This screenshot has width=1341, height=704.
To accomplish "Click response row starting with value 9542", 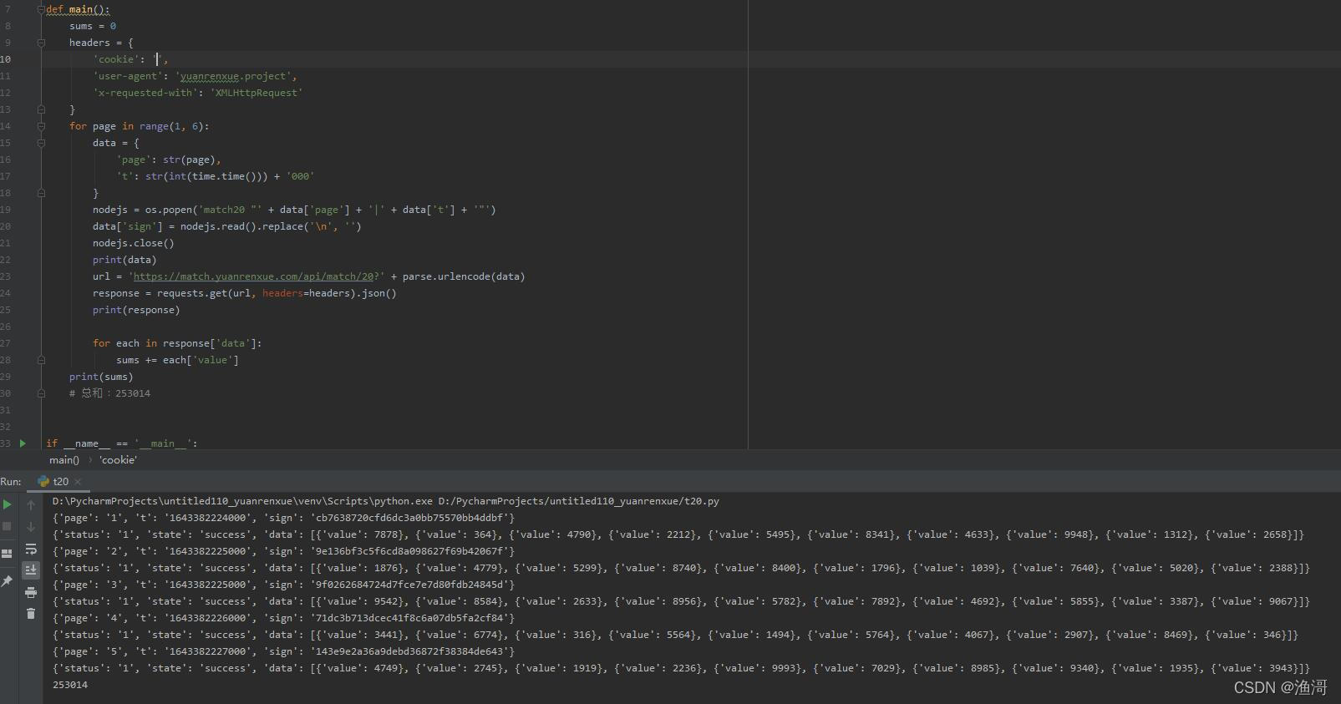I will (681, 601).
